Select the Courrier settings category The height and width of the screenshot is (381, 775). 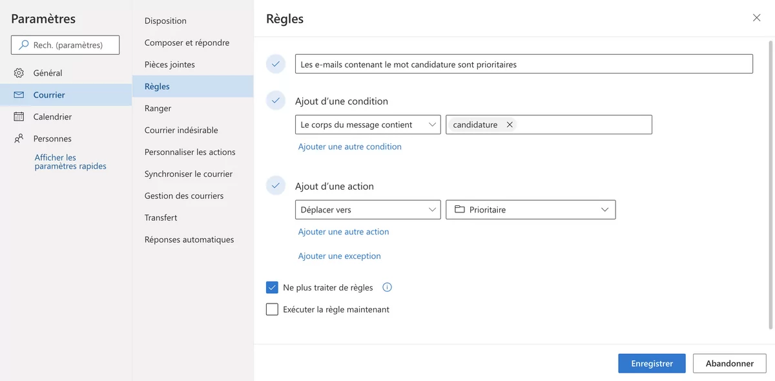coord(66,95)
